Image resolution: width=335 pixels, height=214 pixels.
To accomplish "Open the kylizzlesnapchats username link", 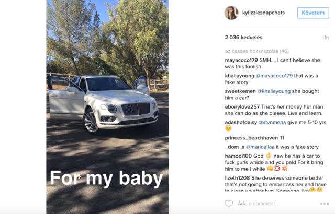I will click(263, 13).
